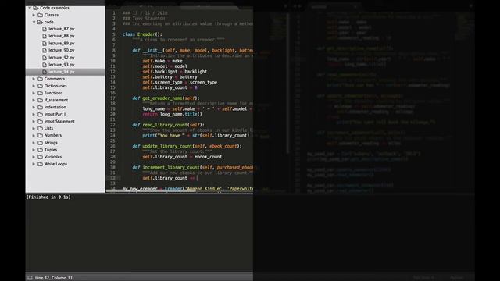Viewport: 500px width, 281px height.
Task: Expand the While Loops folder arrow
Action: point(34,164)
